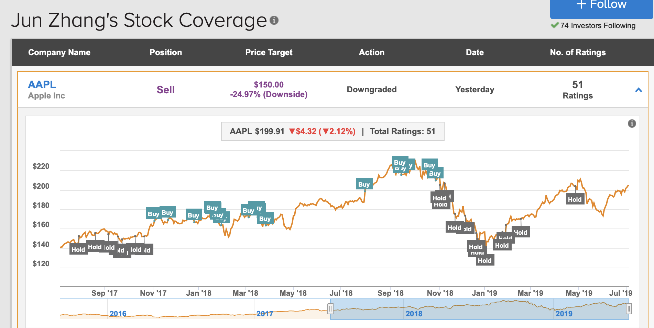Click the Mar '19 axis label
Screen dimensions: 654x328
[531, 293]
